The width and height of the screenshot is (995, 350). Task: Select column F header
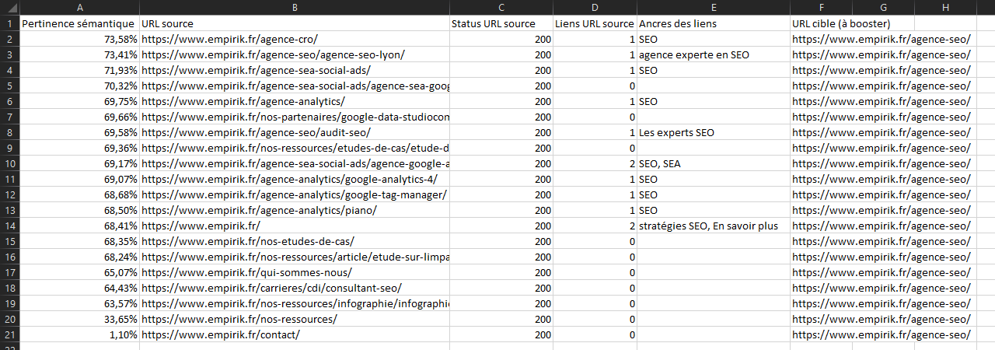821,8
